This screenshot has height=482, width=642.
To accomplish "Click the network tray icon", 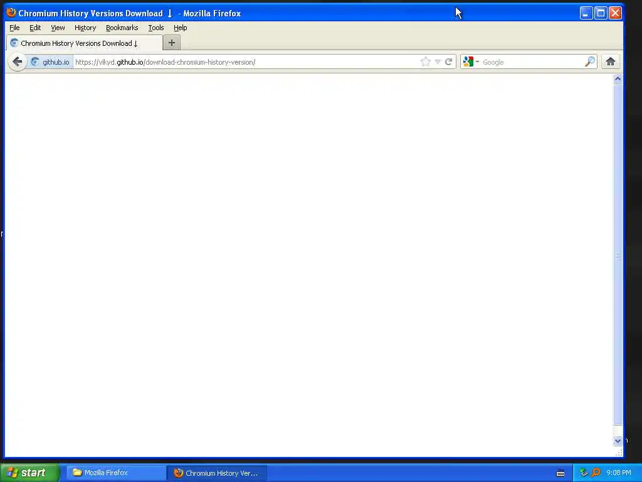I will point(584,473).
